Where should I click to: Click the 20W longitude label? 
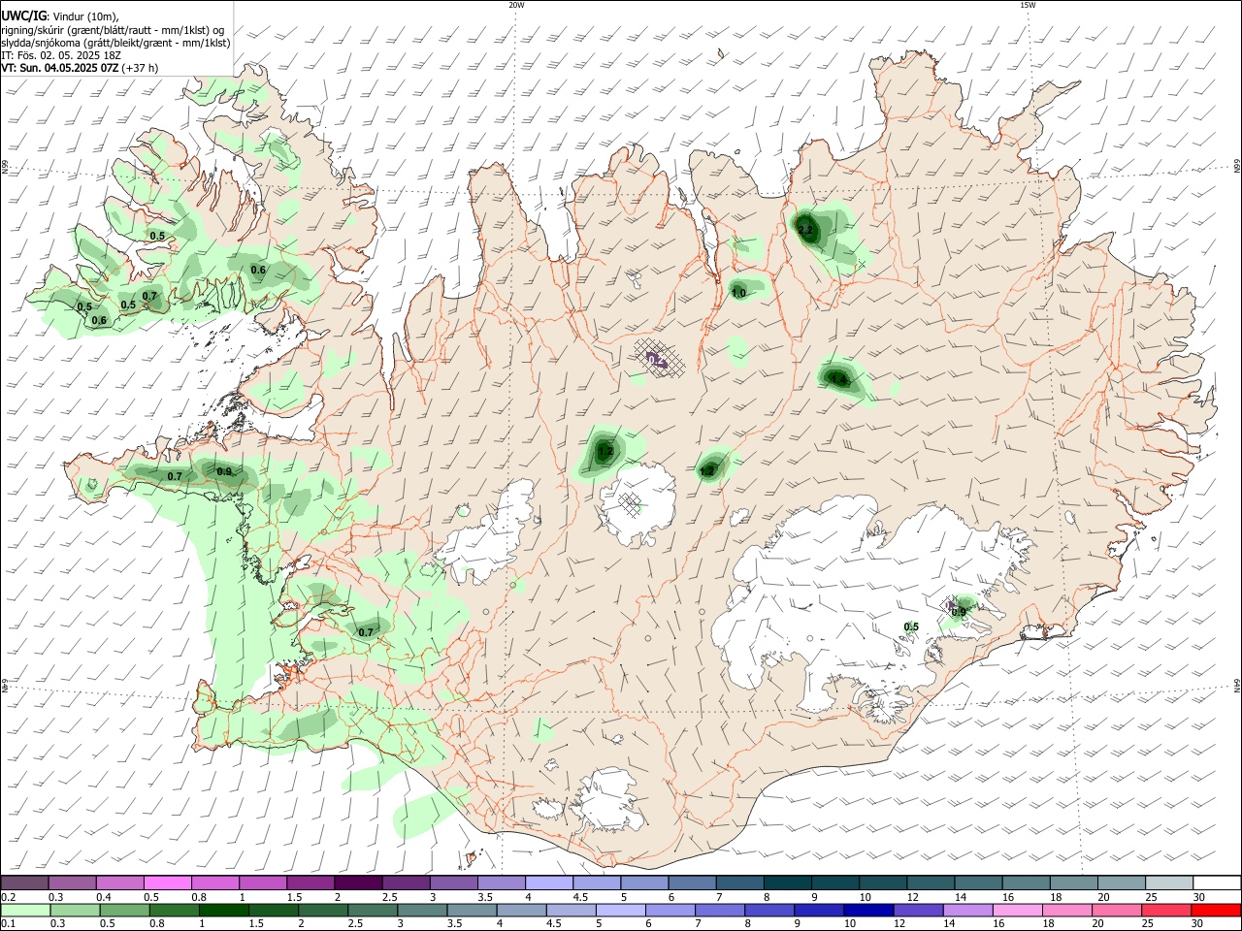click(516, 5)
